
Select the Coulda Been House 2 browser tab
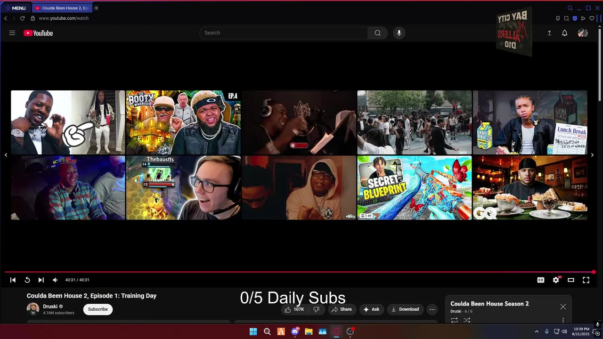point(62,8)
